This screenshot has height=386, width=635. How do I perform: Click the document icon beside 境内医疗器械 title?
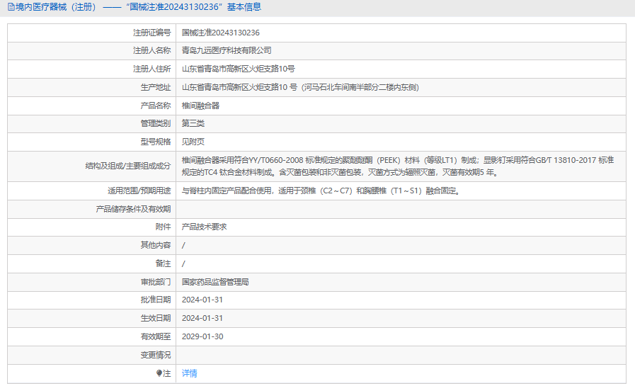coord(11,7)
